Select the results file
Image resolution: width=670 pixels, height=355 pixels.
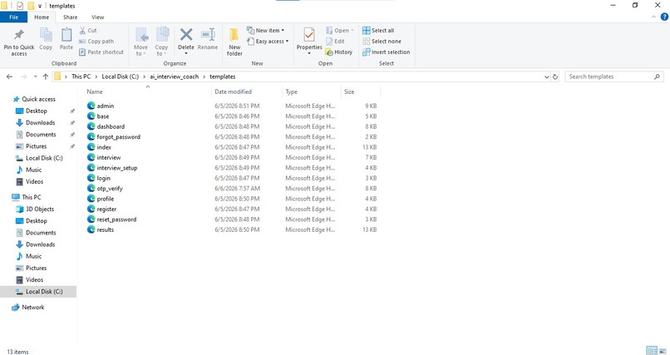click(105, 229)
